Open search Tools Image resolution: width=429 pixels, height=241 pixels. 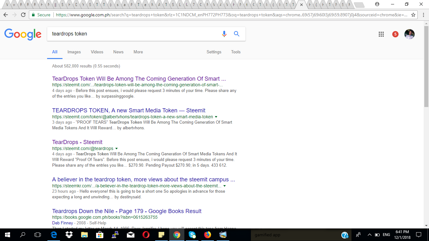tap(236, 52)
